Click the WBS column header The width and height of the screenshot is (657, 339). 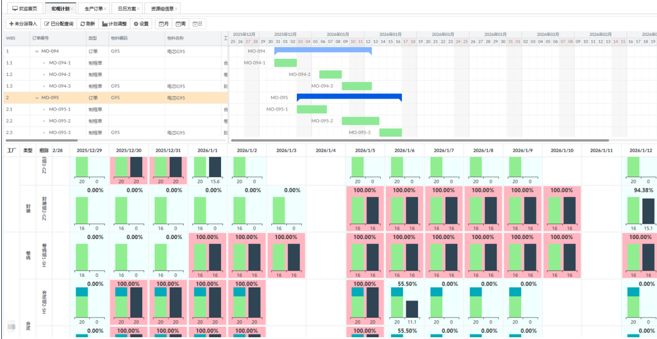click(x=16, y=38)
